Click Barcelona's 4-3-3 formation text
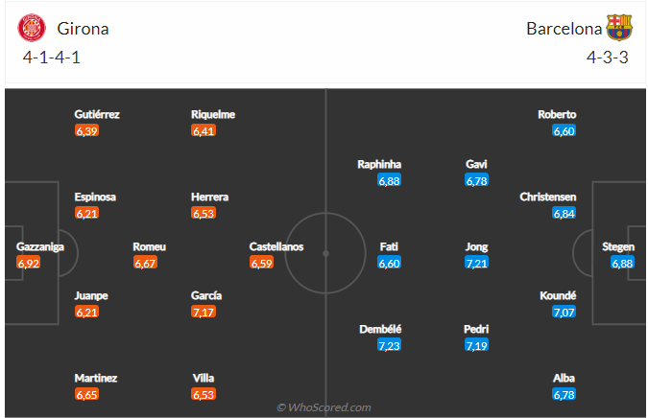 click(x=607, y=57)
